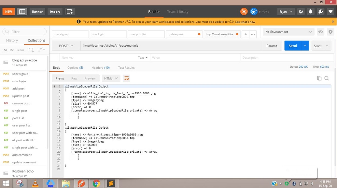337x188 pixels.
Task: Open the No Environment dropdown
Action: pos(288,32)
